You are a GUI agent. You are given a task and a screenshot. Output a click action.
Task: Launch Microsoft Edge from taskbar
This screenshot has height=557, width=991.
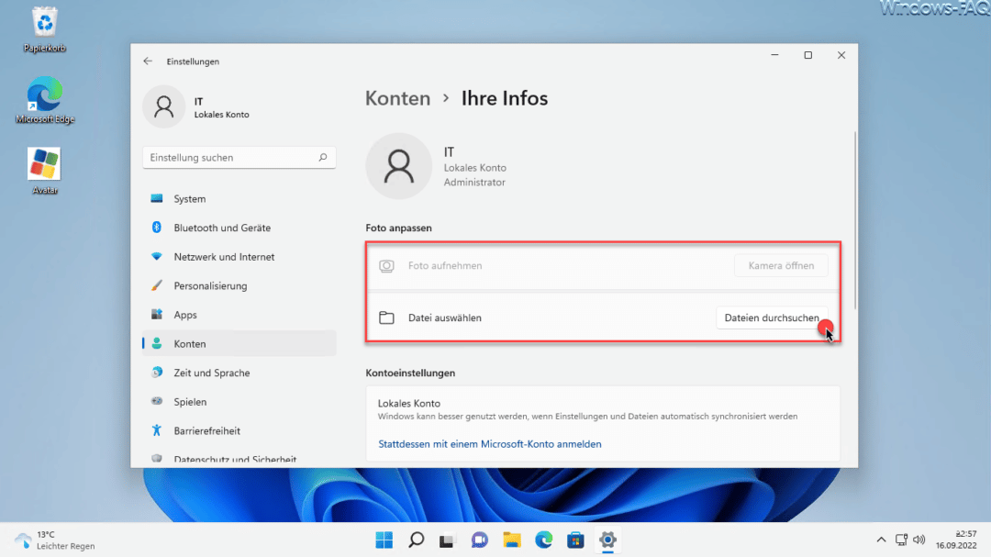coord(543,540)
